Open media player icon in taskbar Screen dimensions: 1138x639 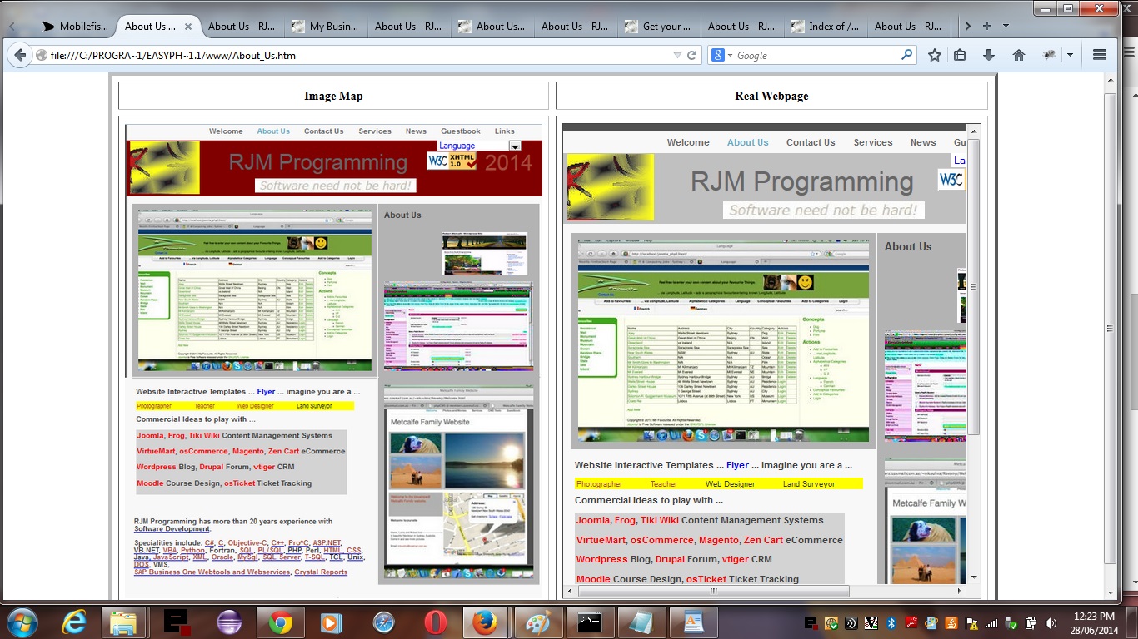[x=331, y=622]
